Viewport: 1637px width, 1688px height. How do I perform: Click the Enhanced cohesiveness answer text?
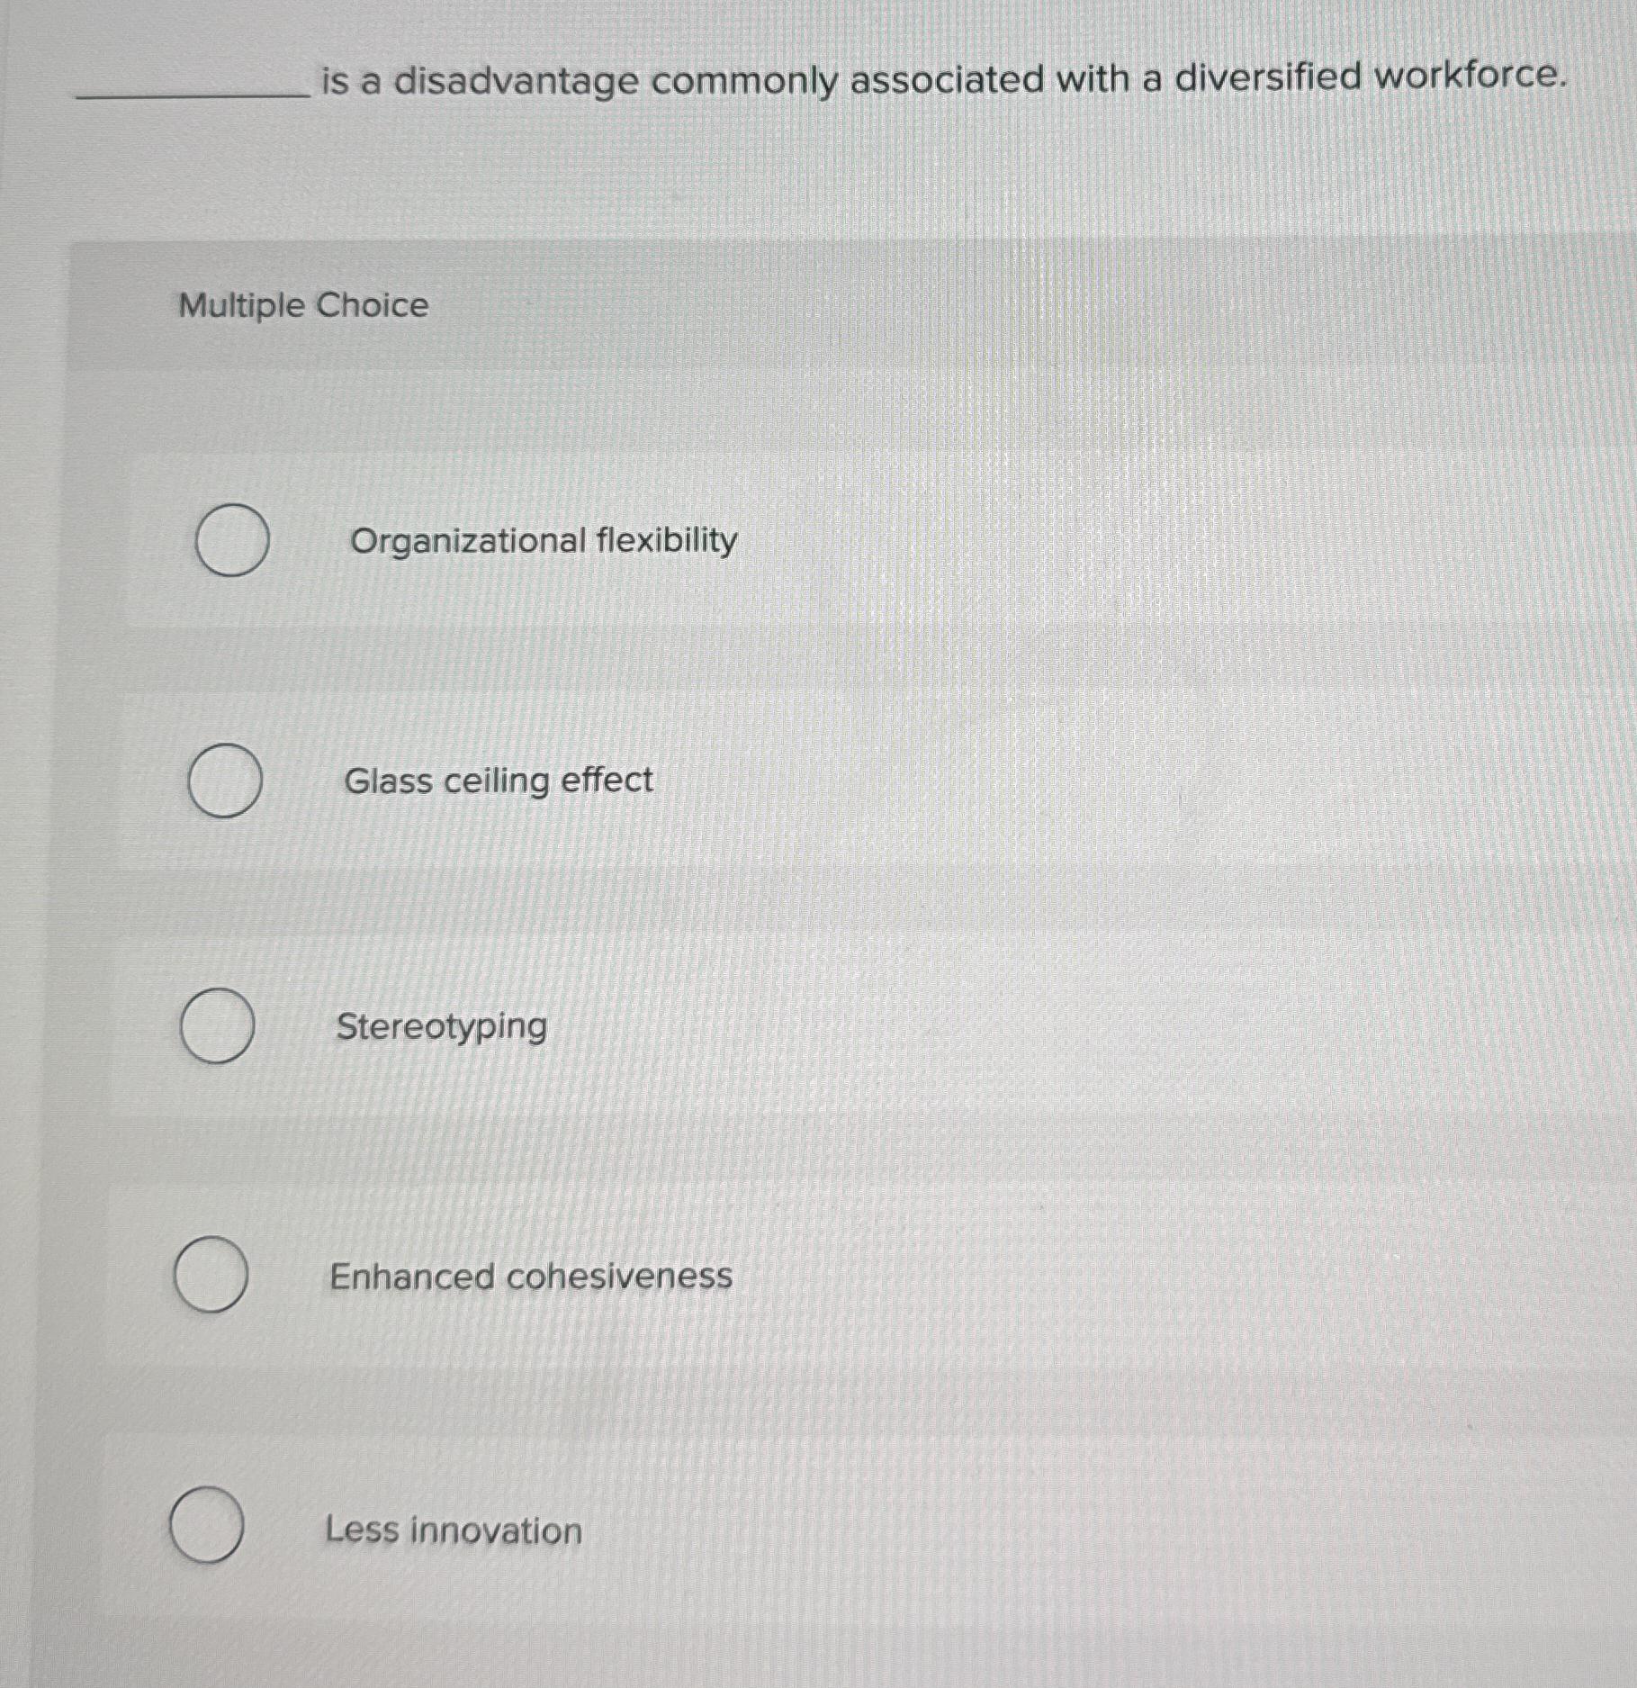coord(532,1273)
